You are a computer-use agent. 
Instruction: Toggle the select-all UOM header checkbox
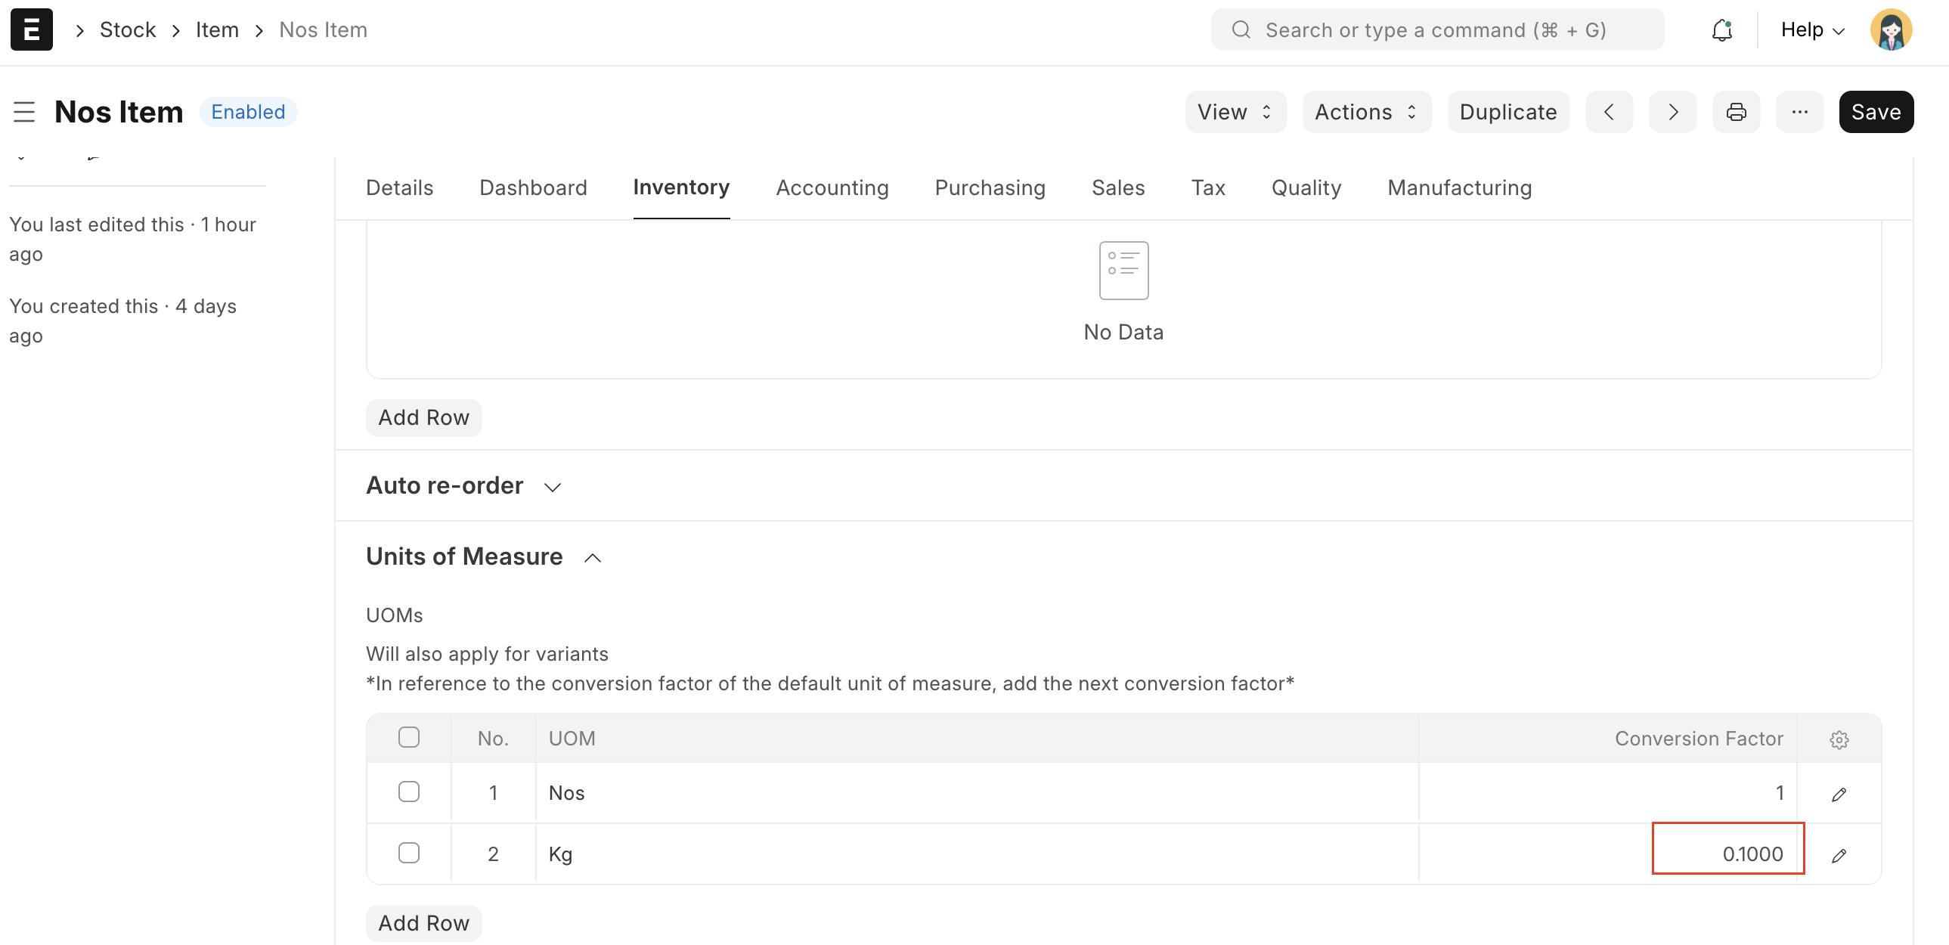pyautogui.click(x=408, y=737)
